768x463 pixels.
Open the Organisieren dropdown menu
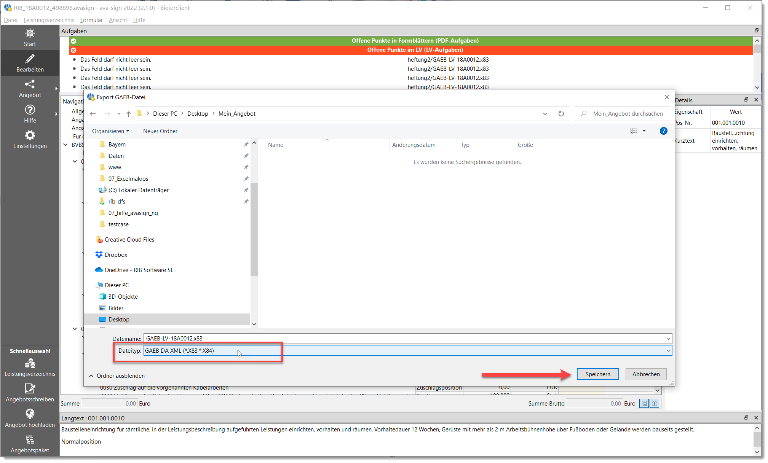[110, 131]
